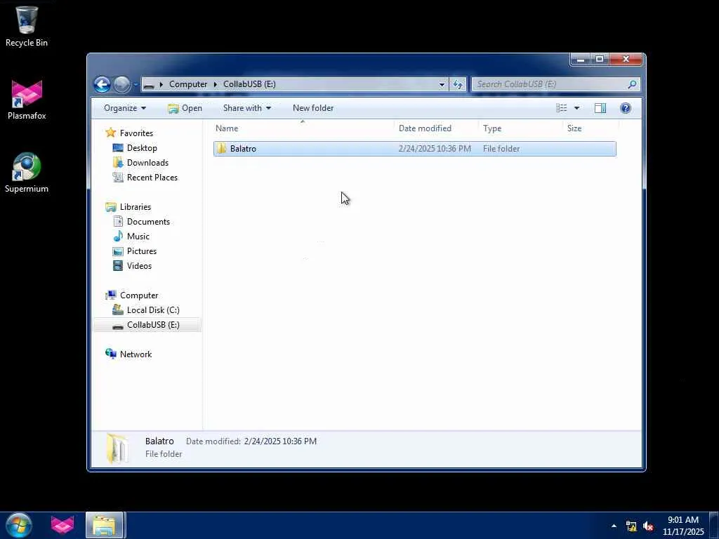Open the network tray icon
Image resolution: width=719 pixels, height=539 pixels.
point(631,526)
